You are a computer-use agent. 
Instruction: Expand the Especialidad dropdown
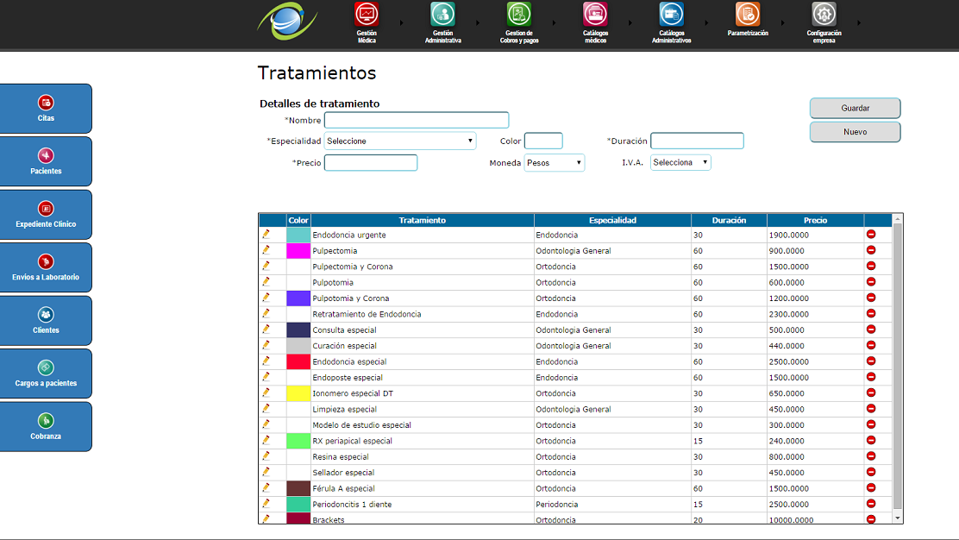400,141
